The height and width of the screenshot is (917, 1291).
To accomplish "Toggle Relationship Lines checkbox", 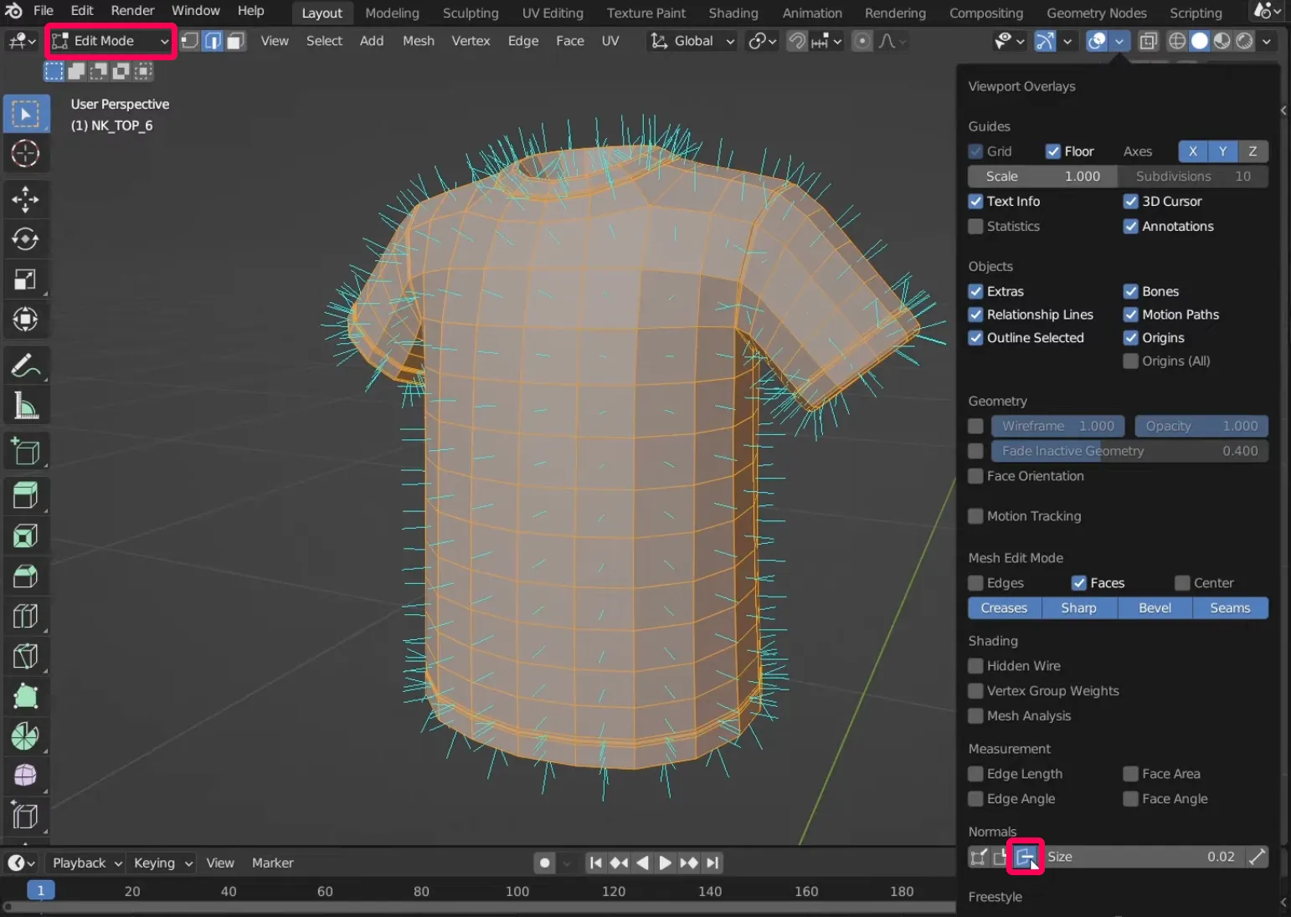I will [975, 315].
